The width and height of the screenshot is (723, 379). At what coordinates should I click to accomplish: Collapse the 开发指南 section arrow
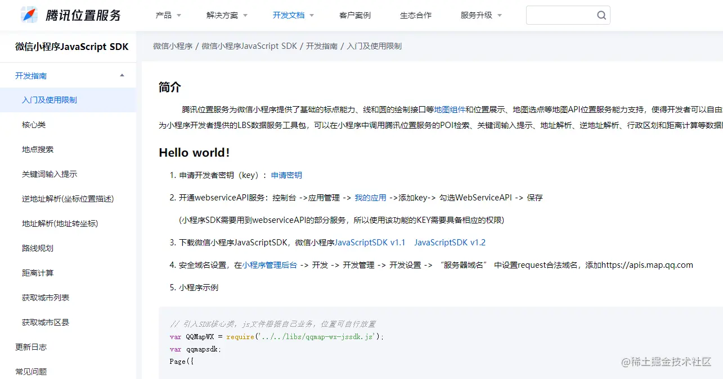click(x=122, y=75)
